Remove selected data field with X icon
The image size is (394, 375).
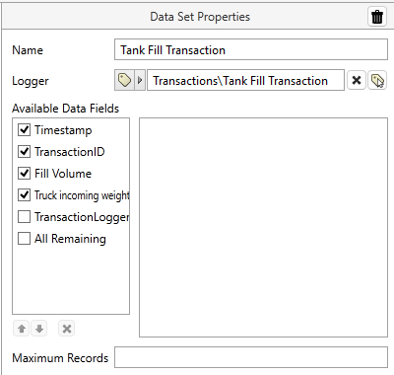point(67,329)
